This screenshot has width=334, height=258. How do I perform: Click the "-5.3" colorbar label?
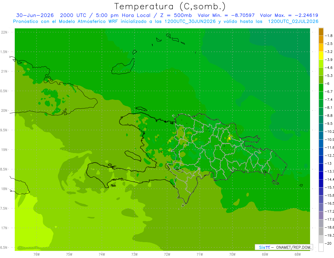[x=329, y=76]
